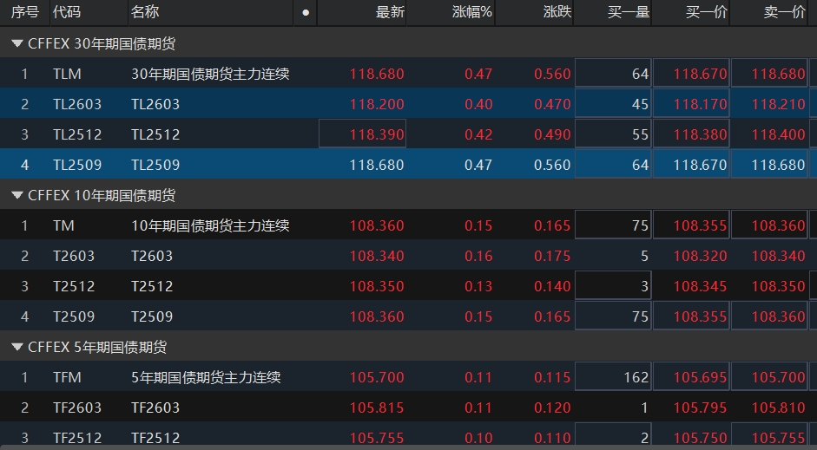The image size is (817, 450).
Task: Click TF2603 bid price 105.795
Action: 700,408
